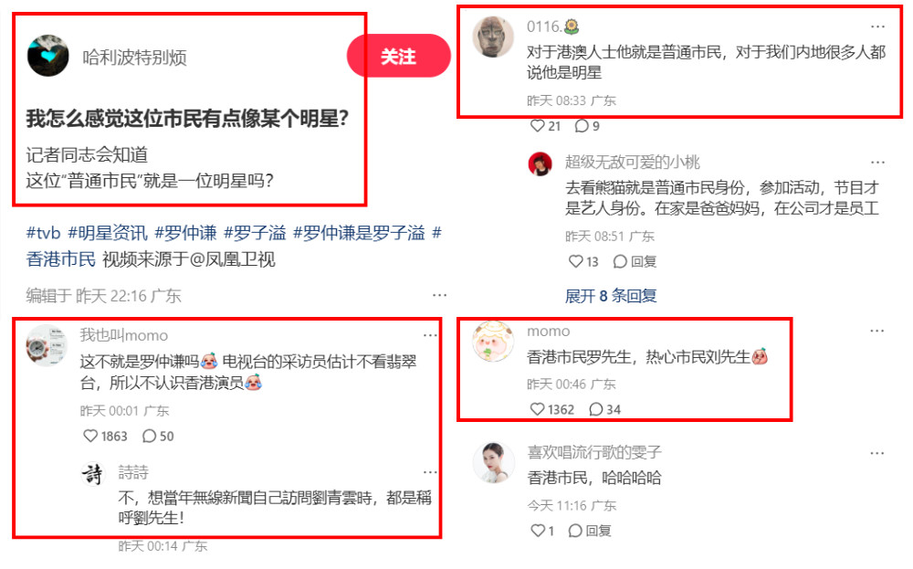This screenshot has width=913, height=569.
Task: Like 喜欢唱流行歌的雯子's comment
Action: coord(542,531)
